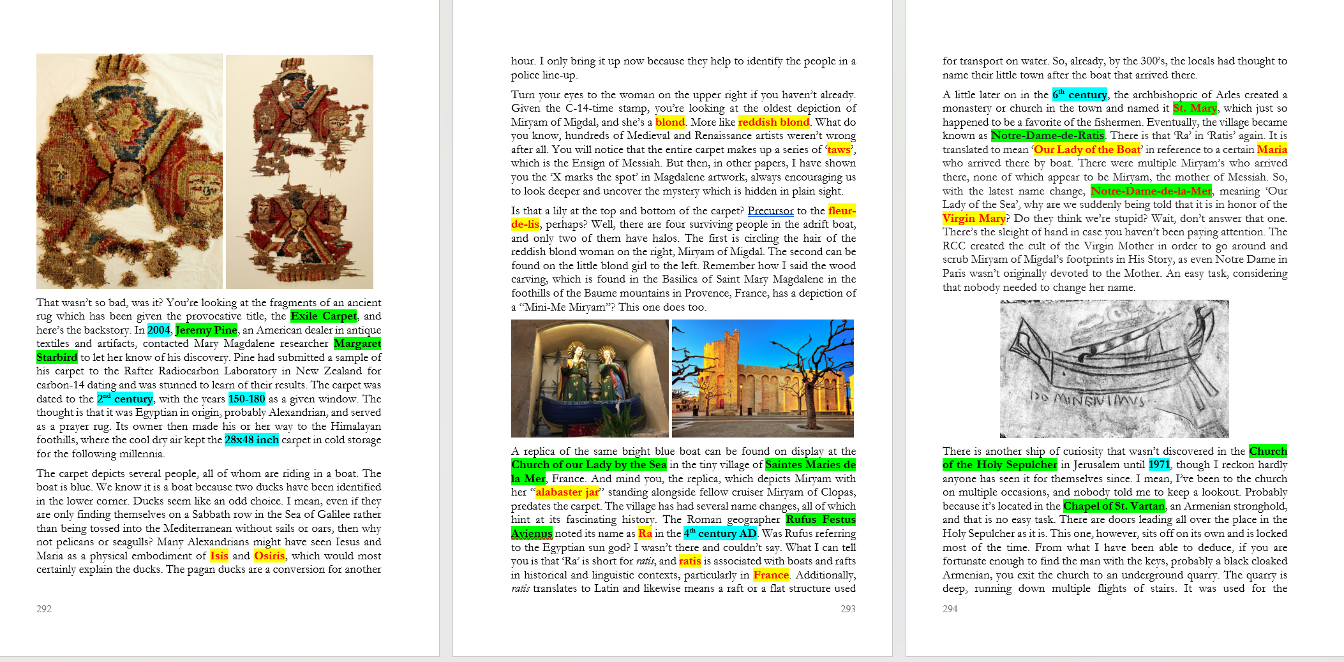
Task: Click the highlighted name 'Avienus'
Action: coord(532,533)
